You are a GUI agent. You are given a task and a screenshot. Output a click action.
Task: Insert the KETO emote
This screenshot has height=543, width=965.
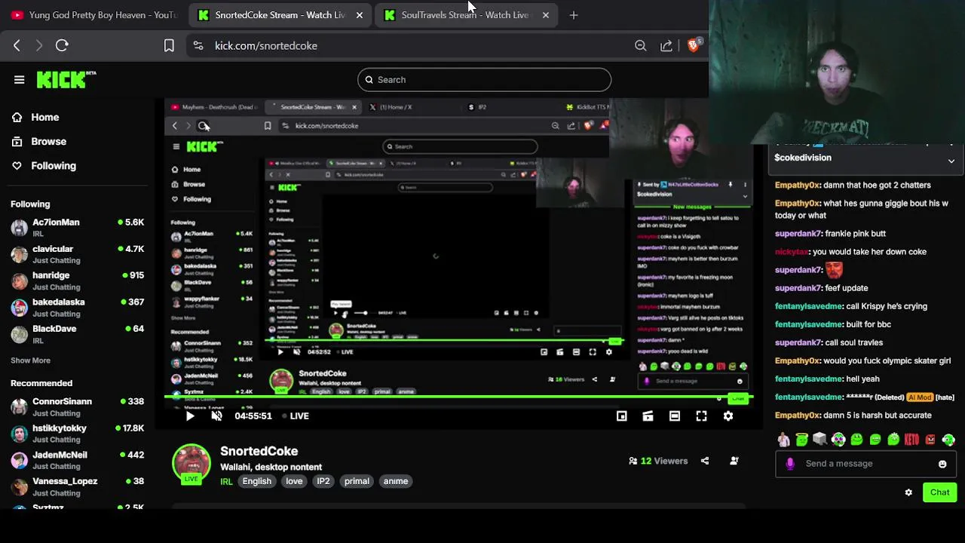912,440
